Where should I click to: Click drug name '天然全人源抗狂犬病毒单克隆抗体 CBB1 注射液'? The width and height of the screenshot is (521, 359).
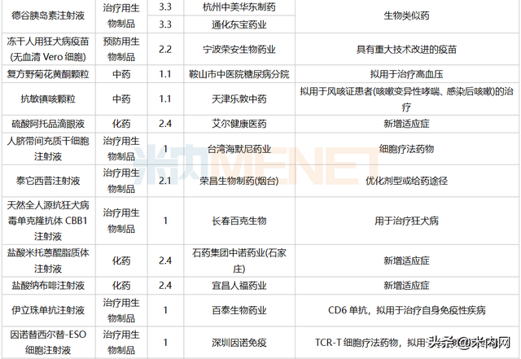(x=48, y=221)
